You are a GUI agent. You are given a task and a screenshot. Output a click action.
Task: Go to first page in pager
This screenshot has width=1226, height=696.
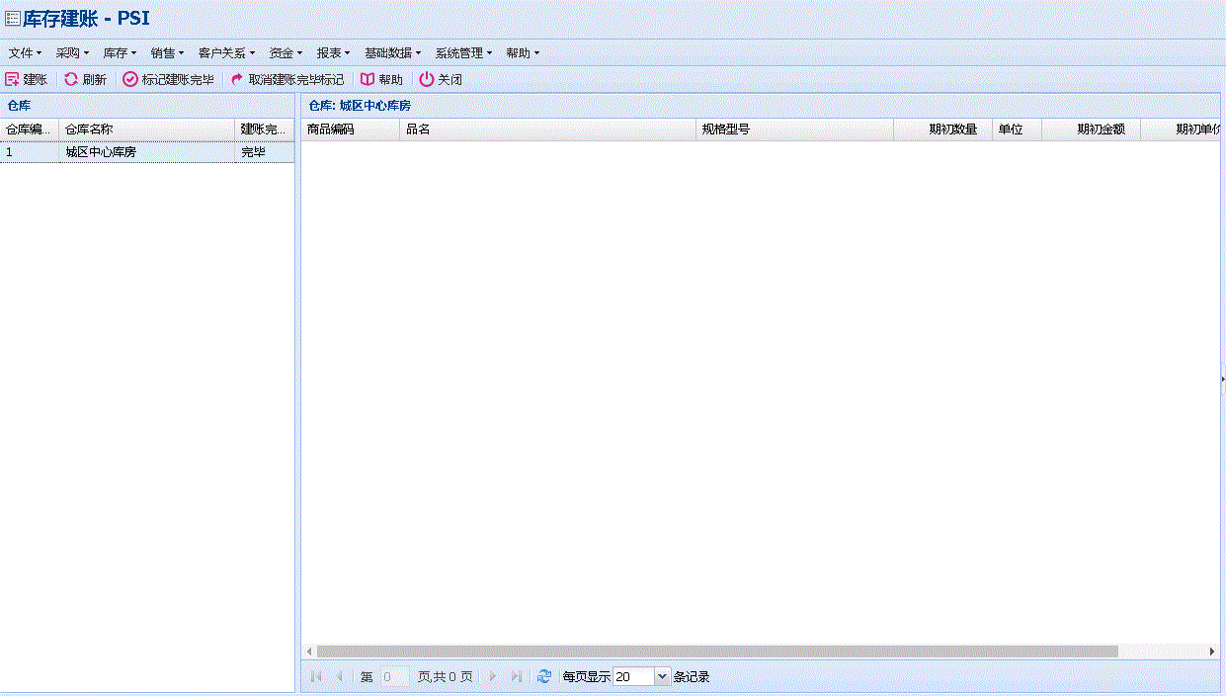pos(316,676)
